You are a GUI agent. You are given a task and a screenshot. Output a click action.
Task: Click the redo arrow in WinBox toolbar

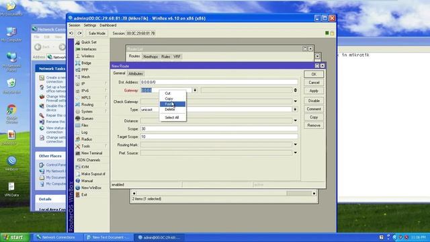(79, 33)
